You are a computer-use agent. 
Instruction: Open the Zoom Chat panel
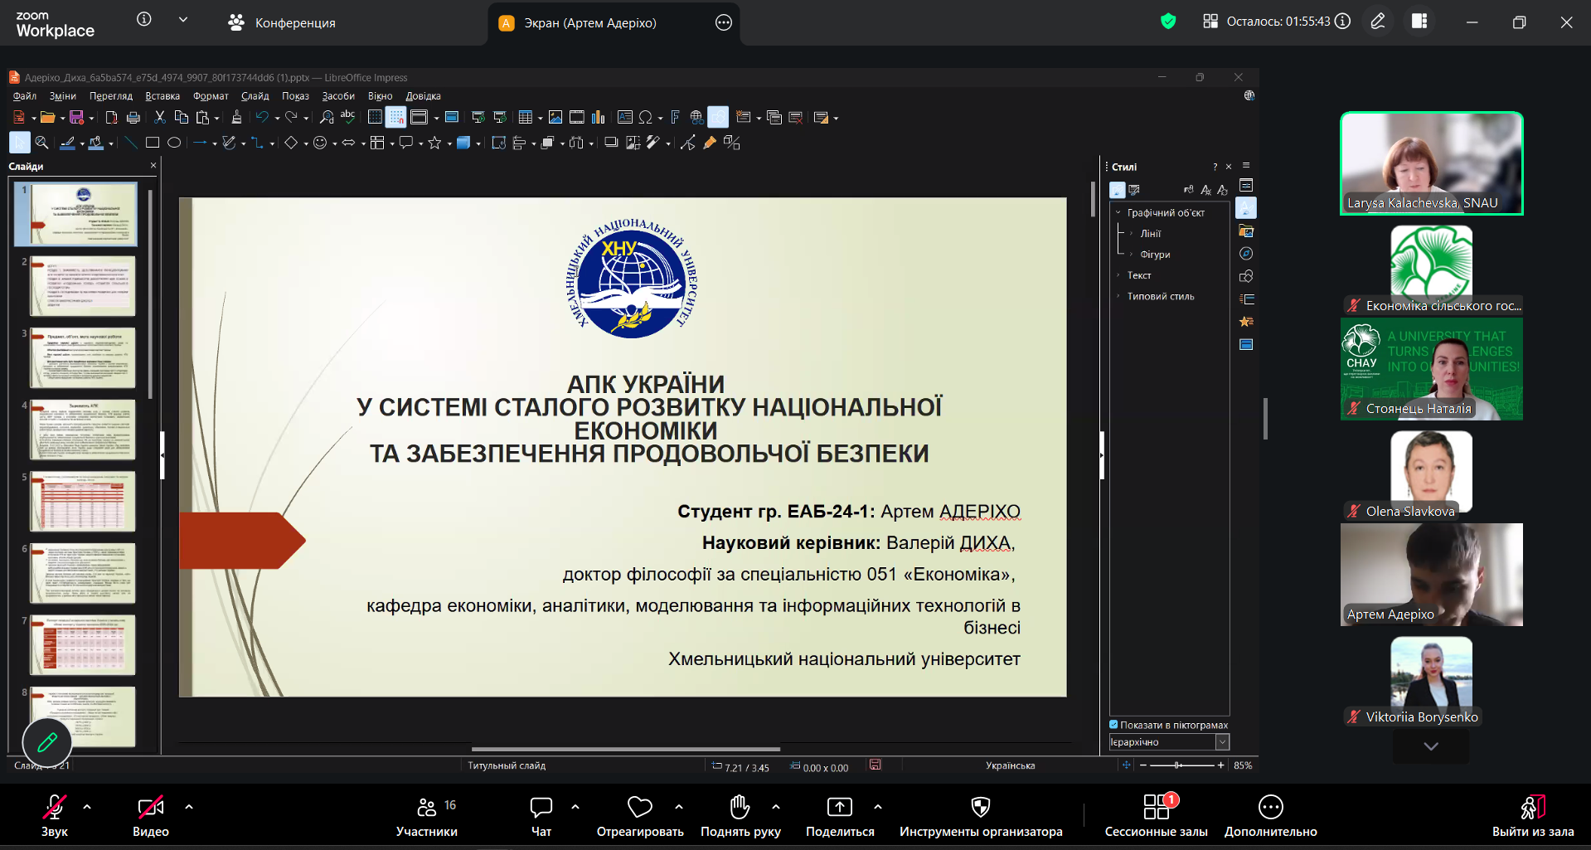coord(541,816)
